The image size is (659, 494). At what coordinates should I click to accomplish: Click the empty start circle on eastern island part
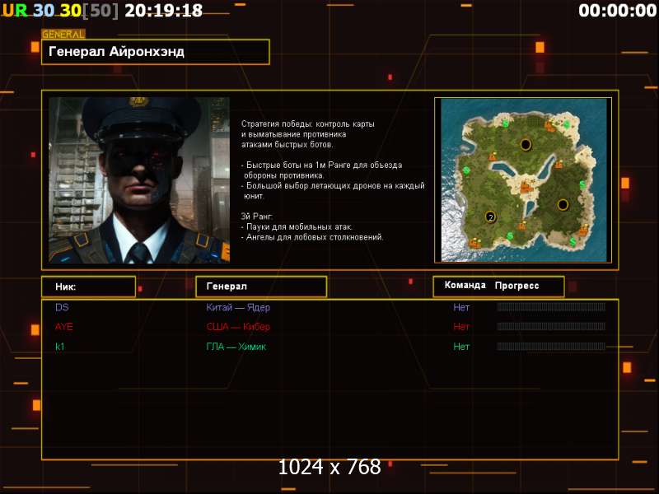pyautogui.click(x=563, y=205)
